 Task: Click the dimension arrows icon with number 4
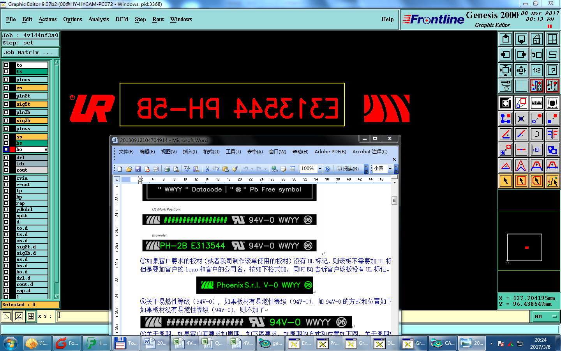[x=537, y=150]
